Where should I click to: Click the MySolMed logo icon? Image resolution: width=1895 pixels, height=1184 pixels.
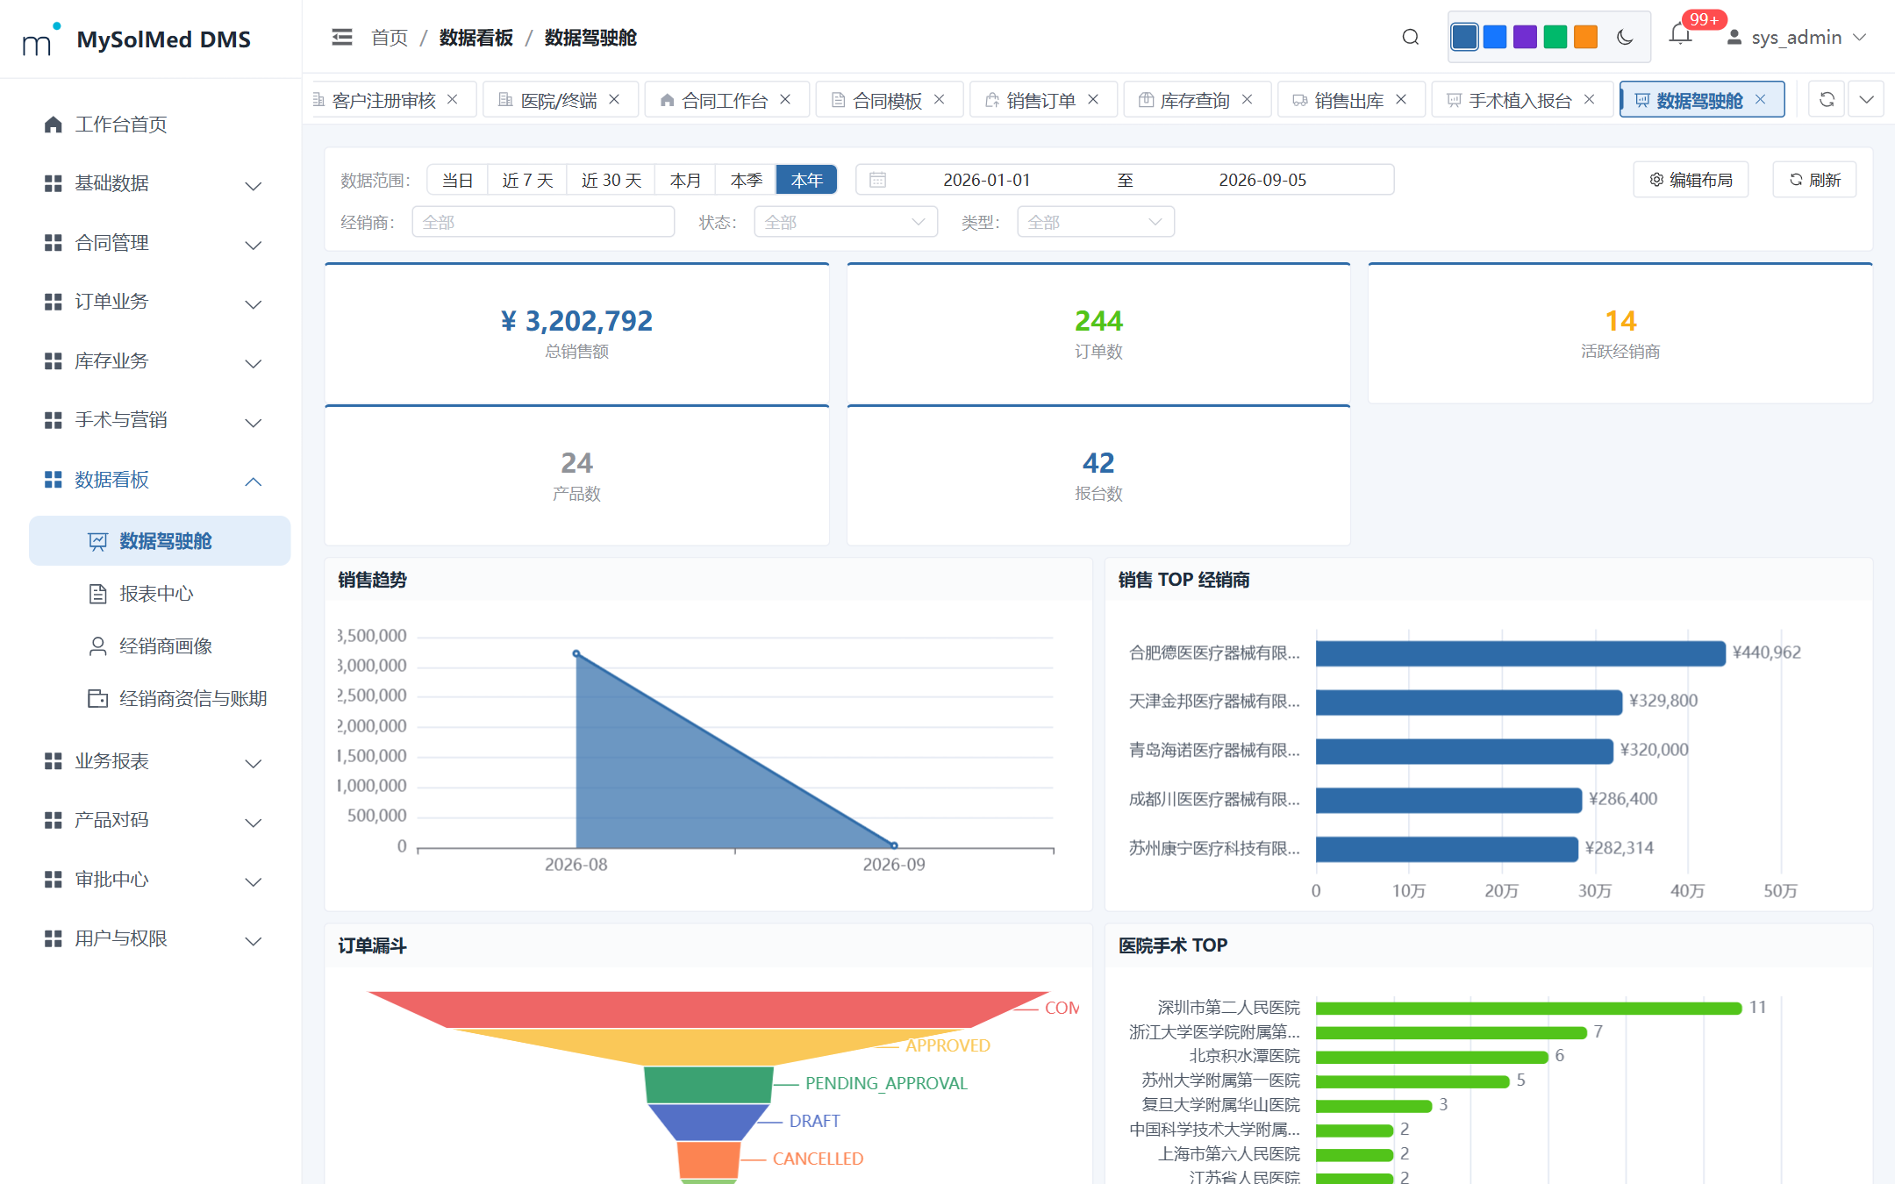click(x=41, y=39)
